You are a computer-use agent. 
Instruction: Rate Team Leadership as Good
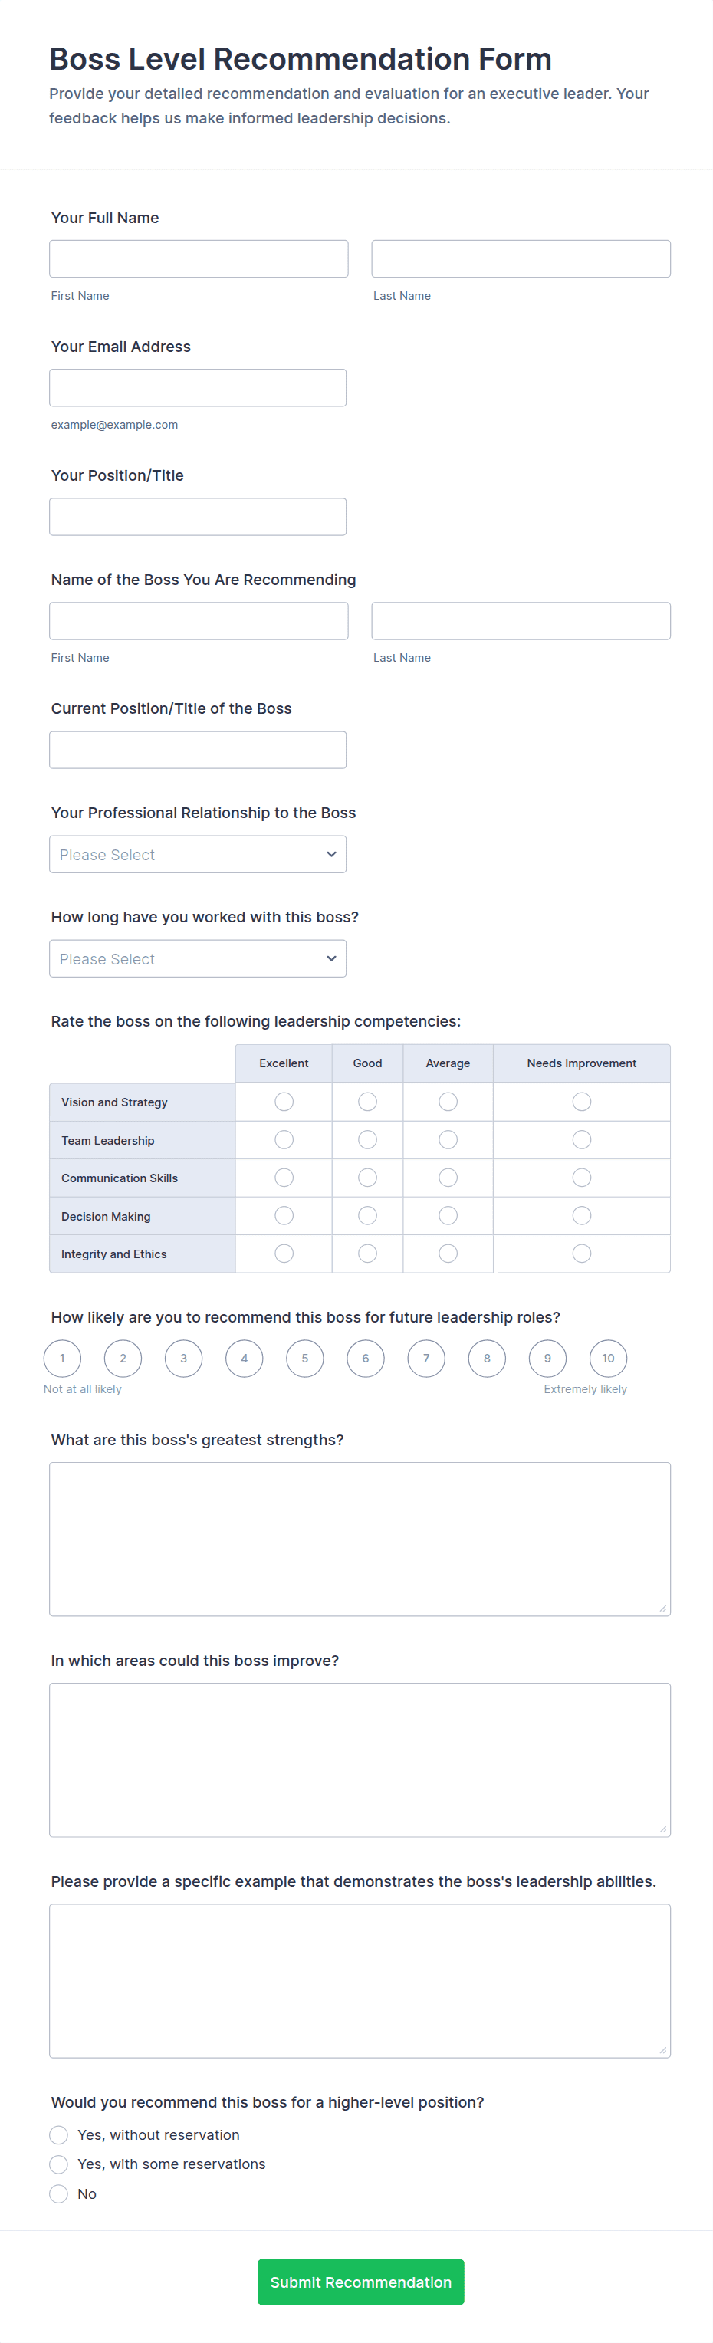[x=367, y=1139]
